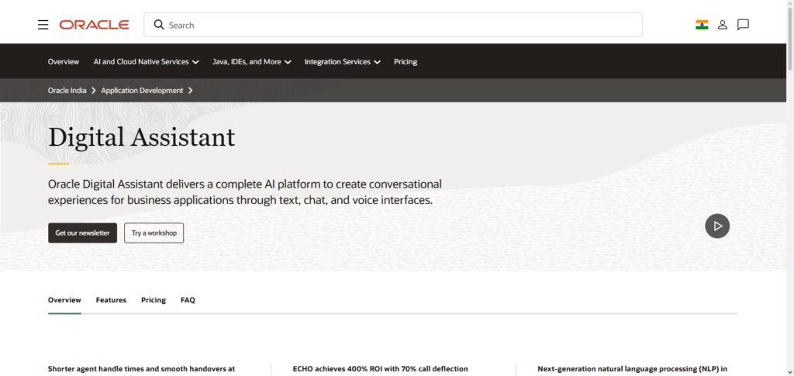Go to Overview in the dark navigation bar
Viewport: 794px width, 376px height.
click(64, 62)
